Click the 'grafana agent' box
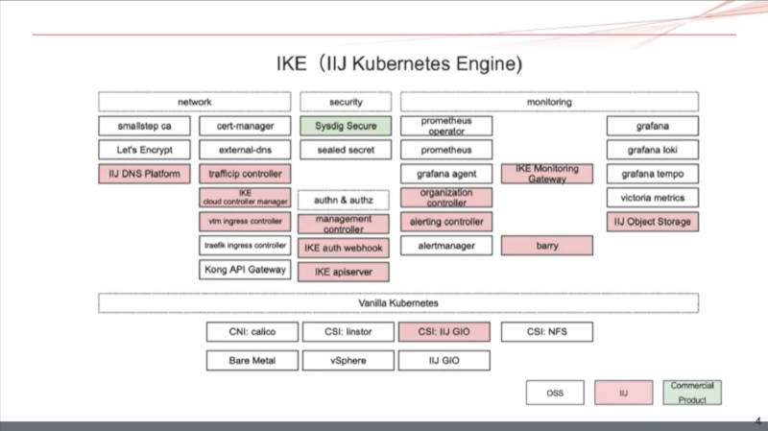The width and height of the screenshot is (768, 431). tap(446, 174)
